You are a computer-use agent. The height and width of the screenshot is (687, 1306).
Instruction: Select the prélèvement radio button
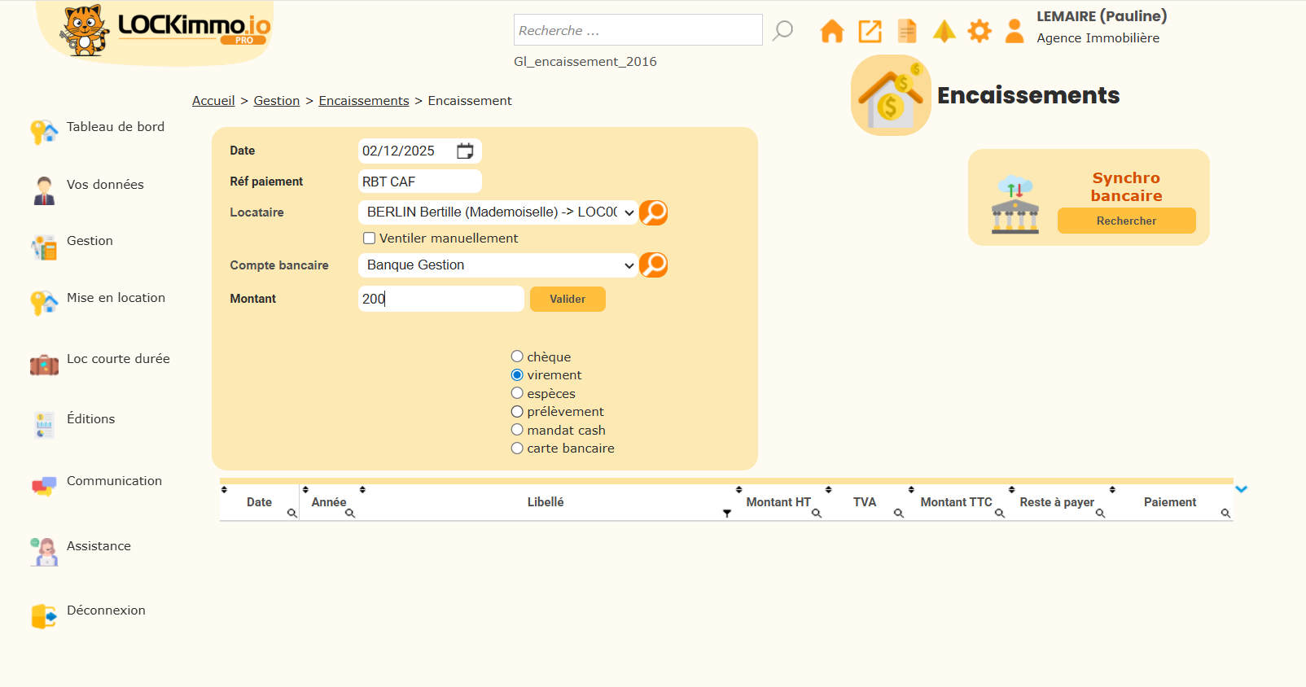pos(517,412)
